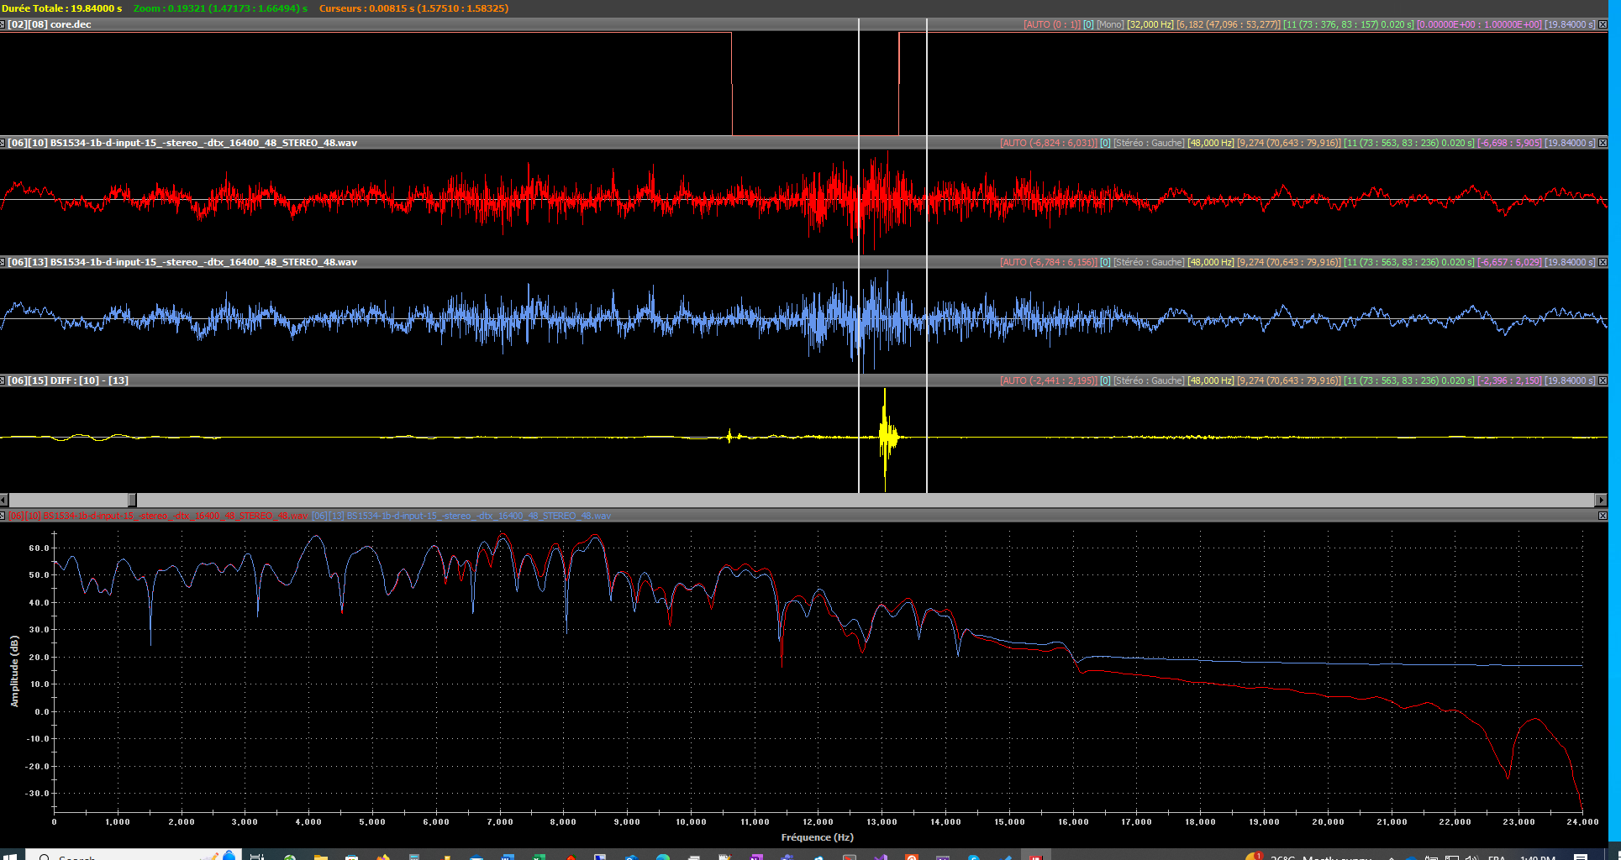Toggle [AUTO (-2,441 : 2,195)] scale on DIFF track
The image size is (1621, 860).
click(1048, 380)
